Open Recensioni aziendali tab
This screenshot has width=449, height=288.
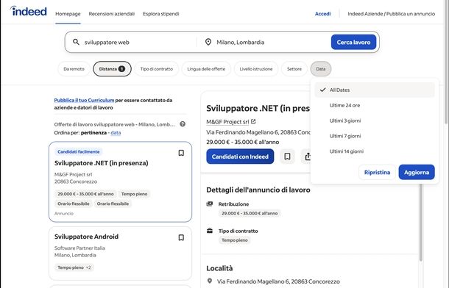(112, 14)
